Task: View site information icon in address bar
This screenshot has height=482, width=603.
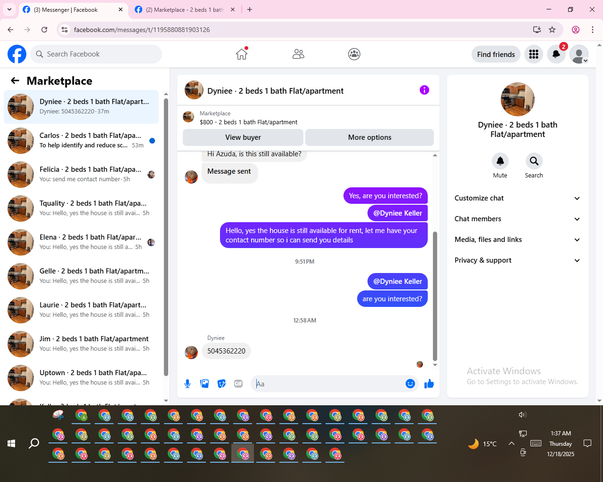Action: (65, 30)
